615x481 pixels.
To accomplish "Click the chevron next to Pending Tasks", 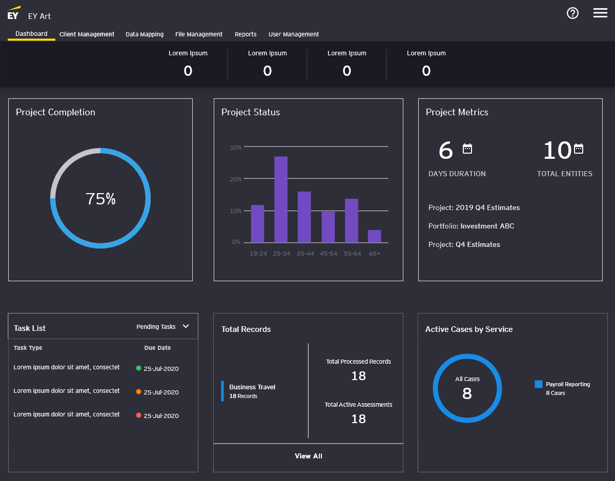I will (186, 326).
